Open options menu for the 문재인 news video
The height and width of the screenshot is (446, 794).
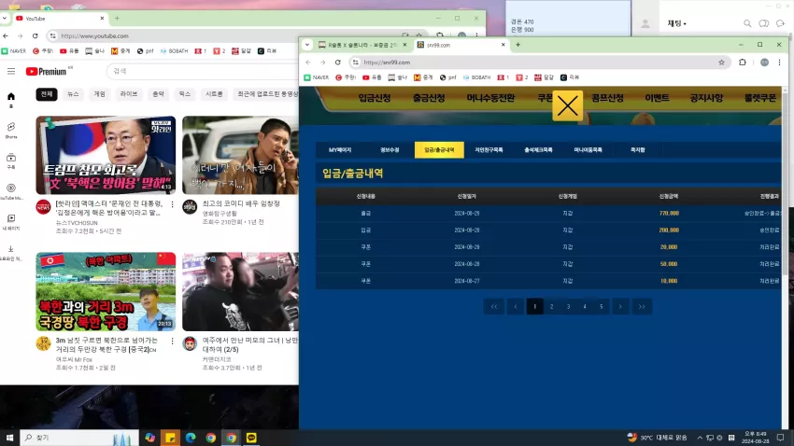click(172, 204)
